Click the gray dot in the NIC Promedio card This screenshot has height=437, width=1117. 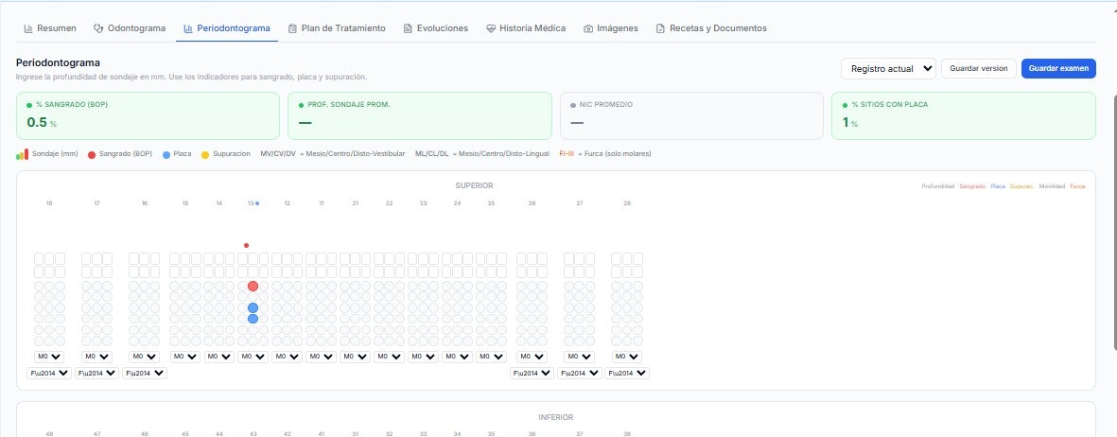tap(573, 105)
